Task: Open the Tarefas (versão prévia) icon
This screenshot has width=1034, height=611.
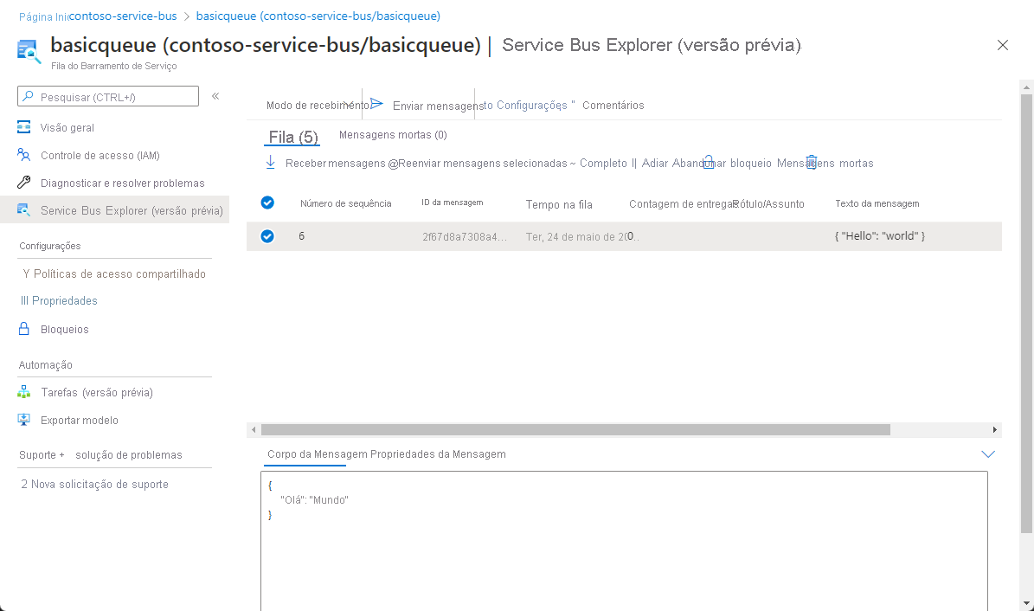Action: (x=23, y=392)
